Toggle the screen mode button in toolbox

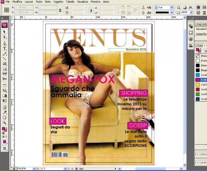(x=4, y=148)
